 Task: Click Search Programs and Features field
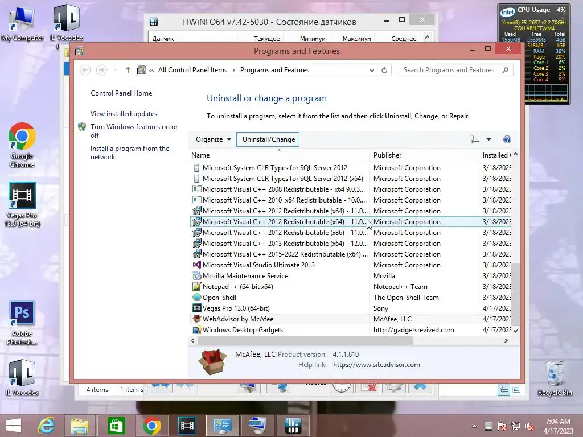pyautogui.click(x=450, y=70)
